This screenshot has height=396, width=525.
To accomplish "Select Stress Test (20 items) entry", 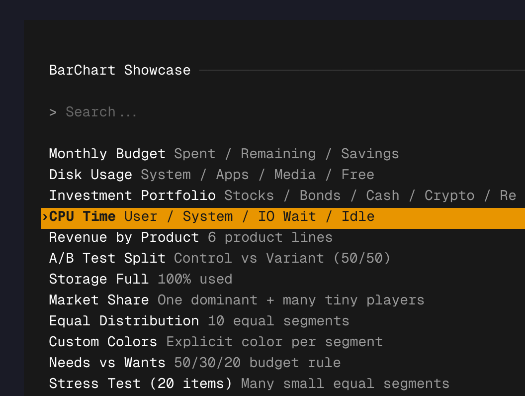I will 141,384.
